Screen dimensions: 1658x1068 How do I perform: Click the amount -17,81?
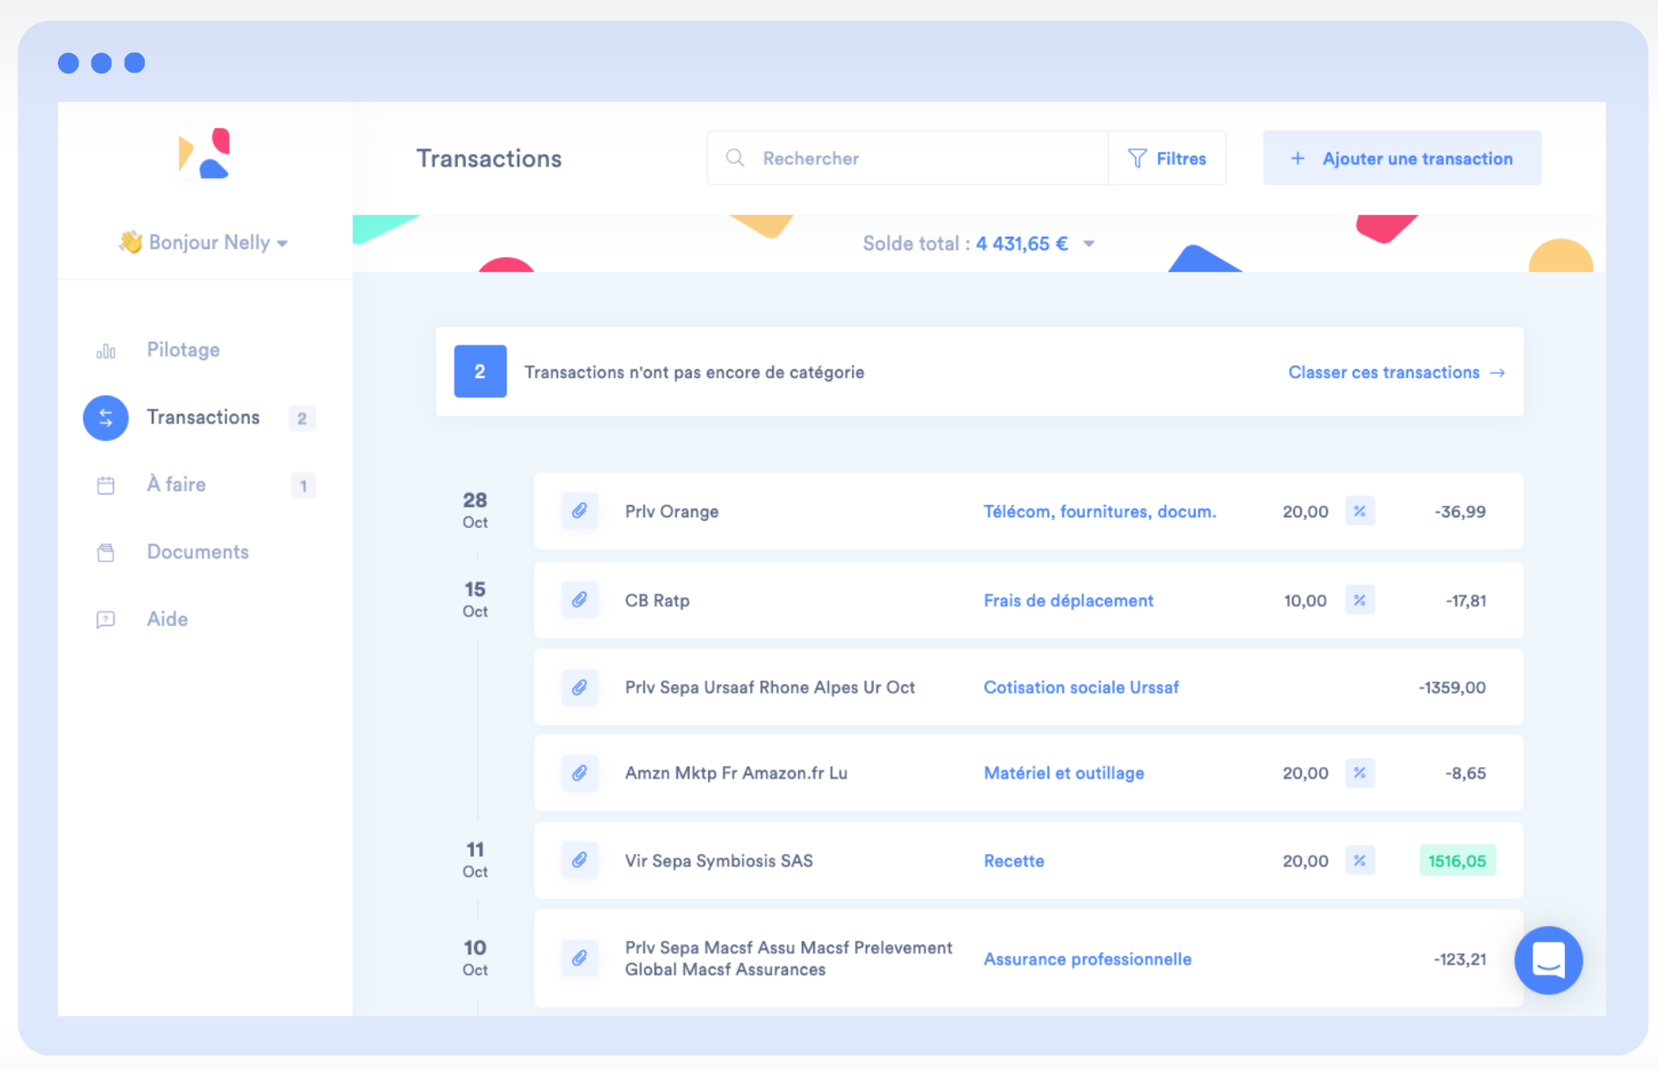pos(1466,601)
